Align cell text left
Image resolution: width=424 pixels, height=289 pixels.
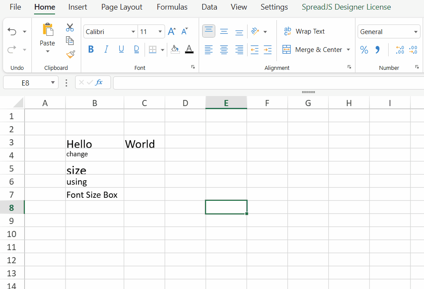(x=208, y=50)
